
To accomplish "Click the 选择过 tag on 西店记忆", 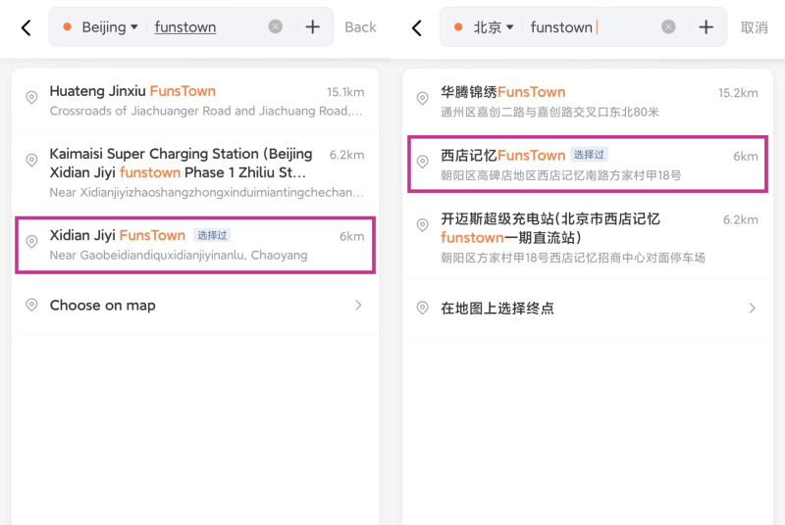I will click(x=589, y=155).
